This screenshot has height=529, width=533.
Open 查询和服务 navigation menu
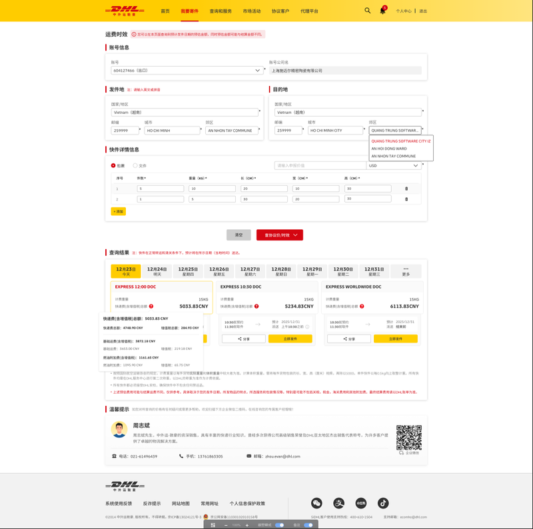[x=221, y=11]
